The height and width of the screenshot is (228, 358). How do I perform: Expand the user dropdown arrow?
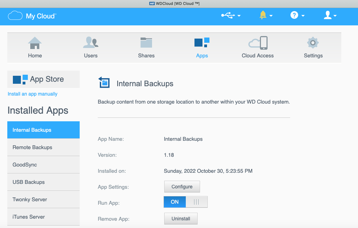[x=335, y=16]
